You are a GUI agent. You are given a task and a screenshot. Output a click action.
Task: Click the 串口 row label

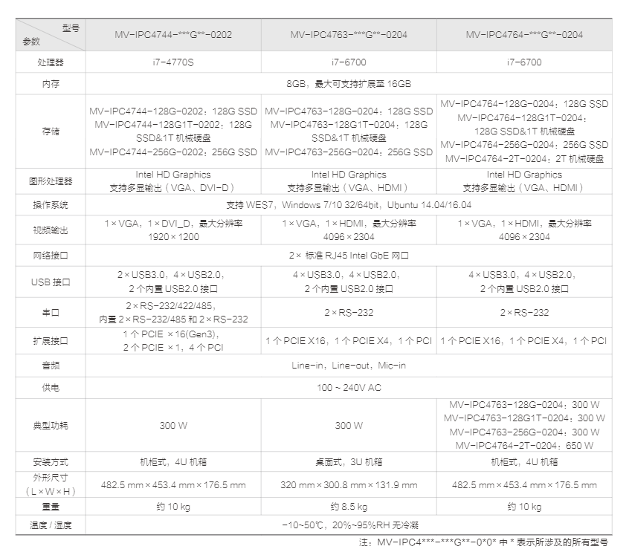tap(51, 313)
